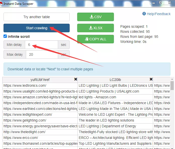Click the third column cell in theledlight row

(162, 132)
